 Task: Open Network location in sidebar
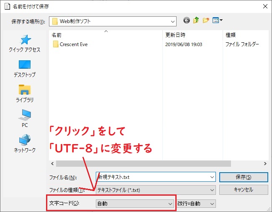25,141
